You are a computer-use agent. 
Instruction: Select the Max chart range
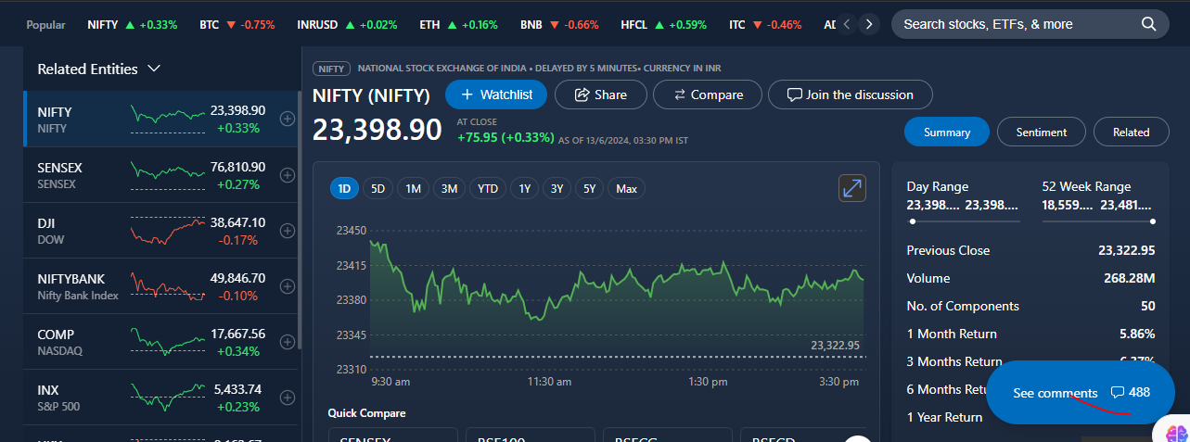coord(626,188)
